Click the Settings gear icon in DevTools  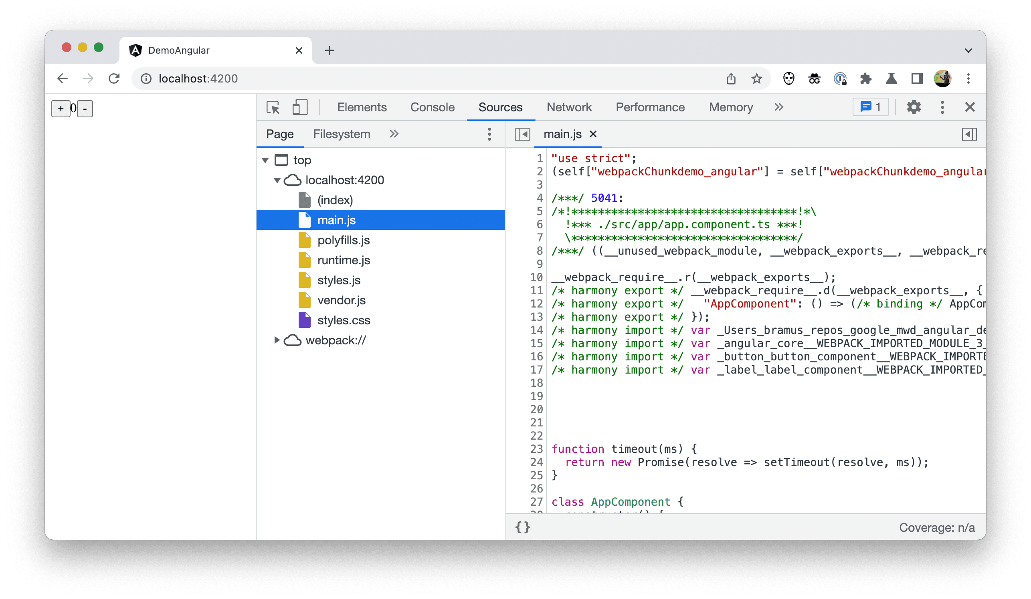tap(913, 108)
